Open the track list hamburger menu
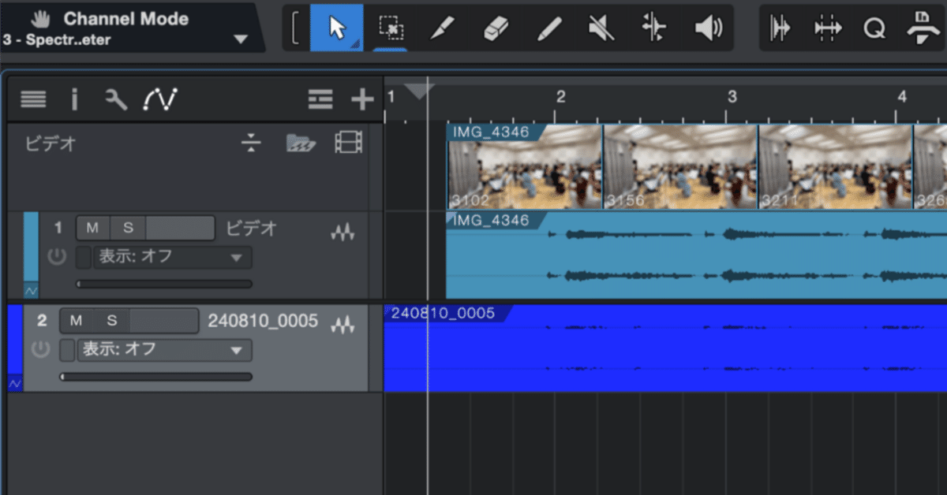The height and width of the screenshot is (495, 947). point(32,99)
